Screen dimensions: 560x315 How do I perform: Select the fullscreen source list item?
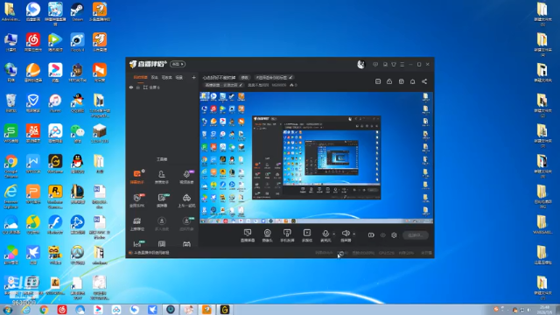point(162,87)
